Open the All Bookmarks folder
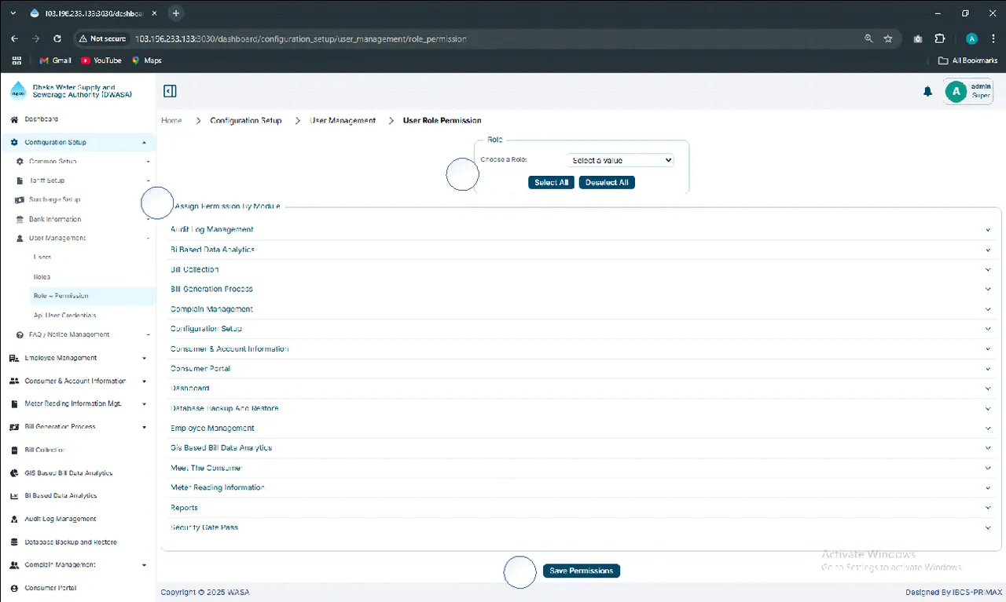The height and width of the screenshot is (602, 1006). pos(968,60)
